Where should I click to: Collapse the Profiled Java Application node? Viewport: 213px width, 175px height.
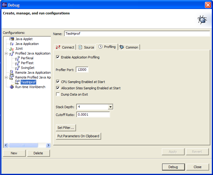pyautogui.click(x=6, y=53)
